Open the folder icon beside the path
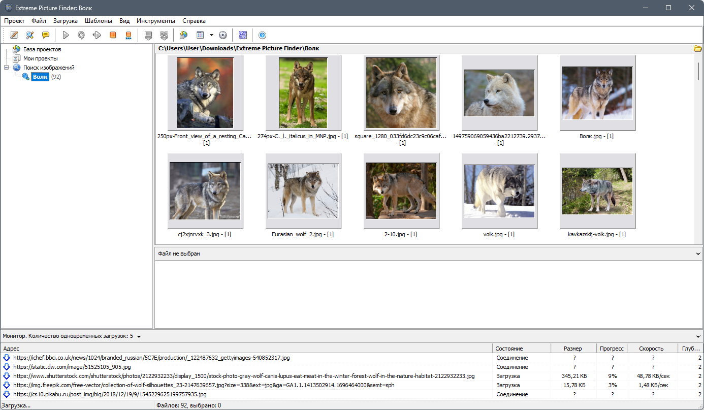704x410 pixels. (698, 48)
